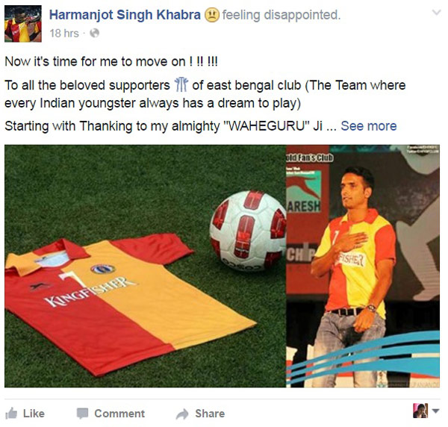Click the speech bubble Comment icon

(x=82, y=414)
